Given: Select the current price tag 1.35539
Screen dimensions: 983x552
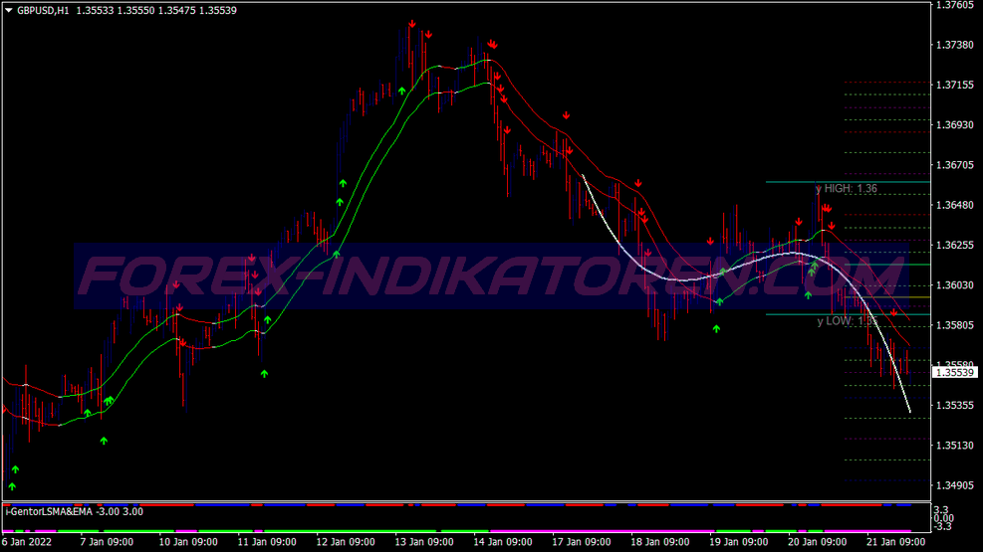Looking at the screenshot, I should [x=954, y=372].
